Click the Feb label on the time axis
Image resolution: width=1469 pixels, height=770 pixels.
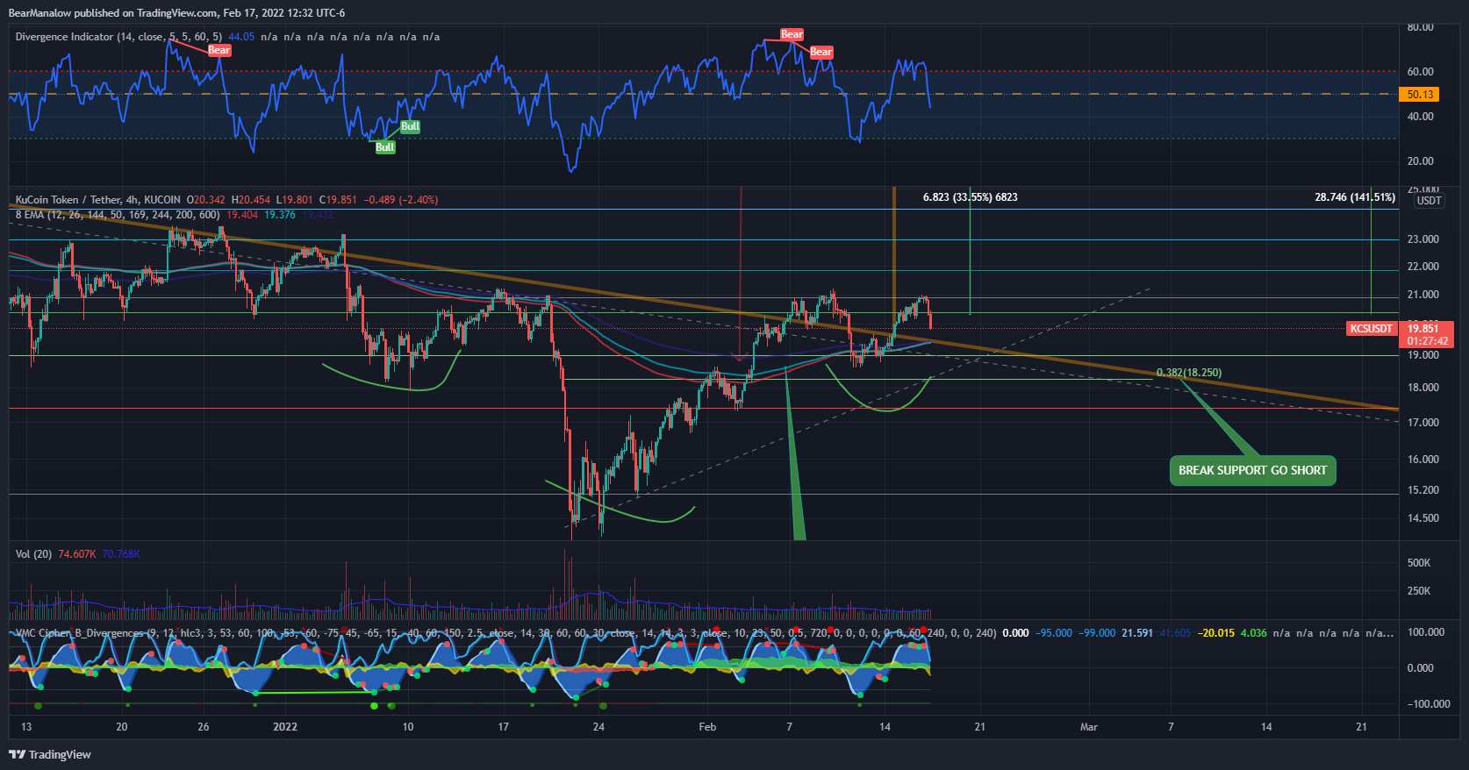tap(707, 727)
